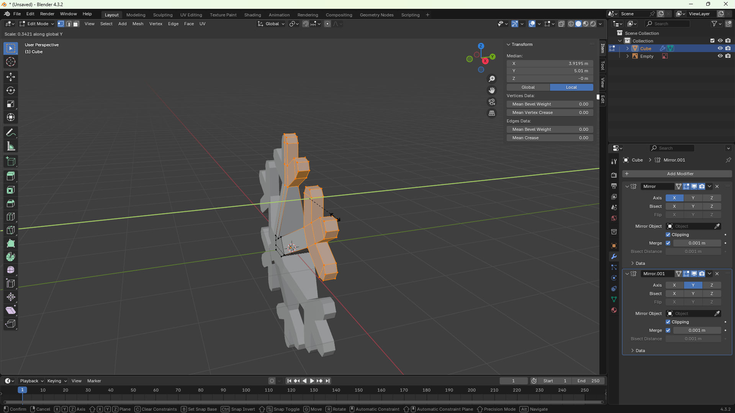Expand Data section of Mirror modifier
735x413 pixels.
coord(632,263)
